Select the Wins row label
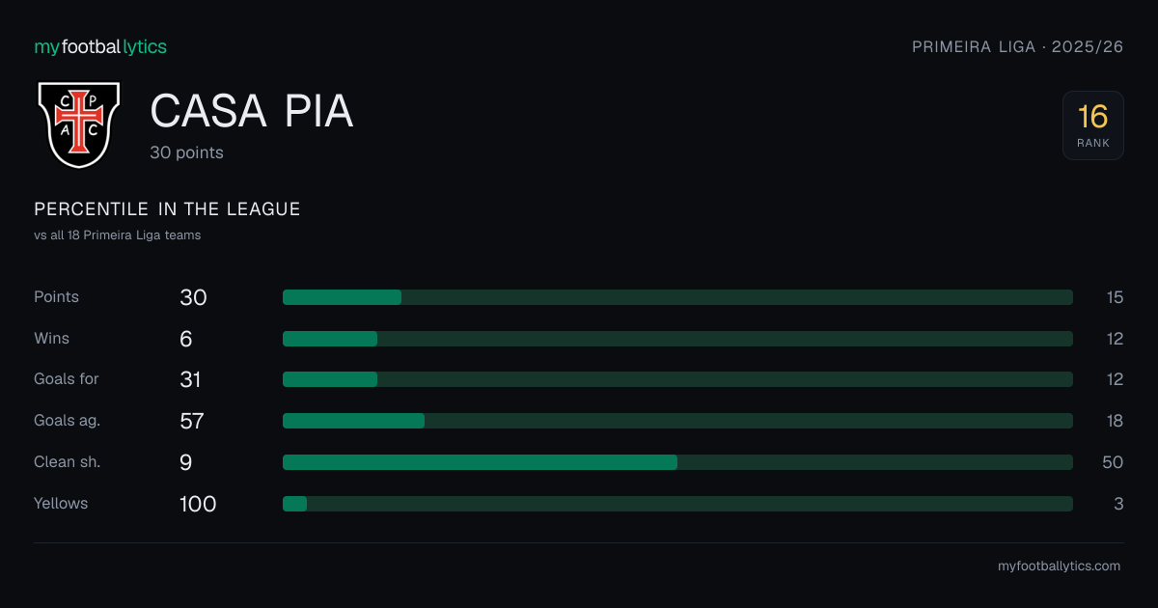 (51, 339)
